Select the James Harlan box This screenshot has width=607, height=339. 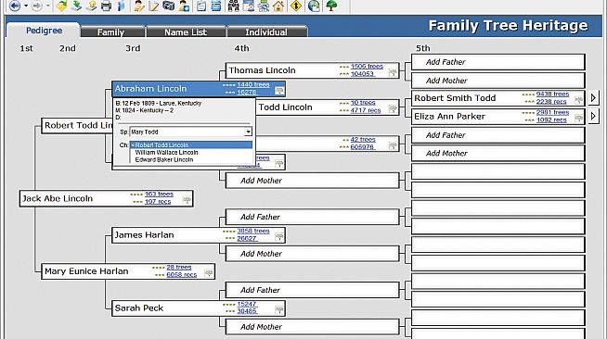[x=199, y=235]
